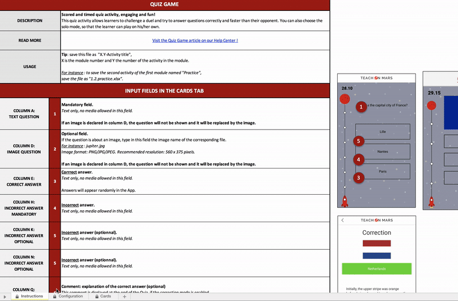Select the 'Optional field.' image question description
Viewport: 458px width, 301px height.
pyautogui.click(x=195, y=149)
